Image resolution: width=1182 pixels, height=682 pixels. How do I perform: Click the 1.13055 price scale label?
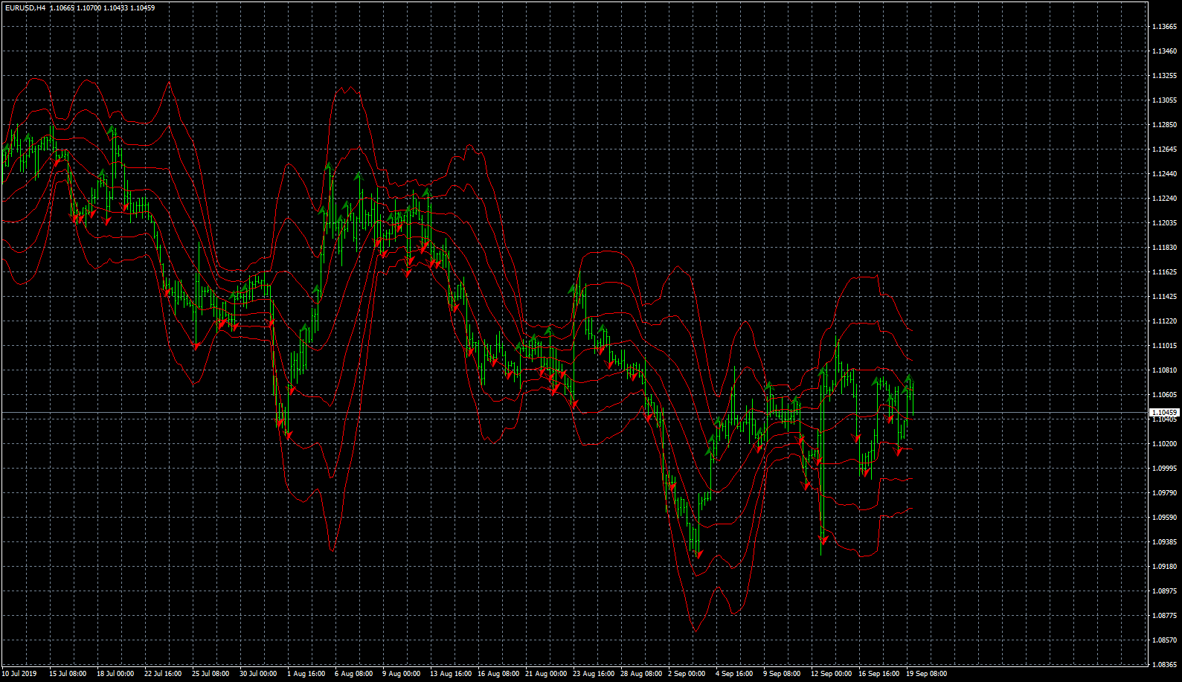tap(1164, 100)
